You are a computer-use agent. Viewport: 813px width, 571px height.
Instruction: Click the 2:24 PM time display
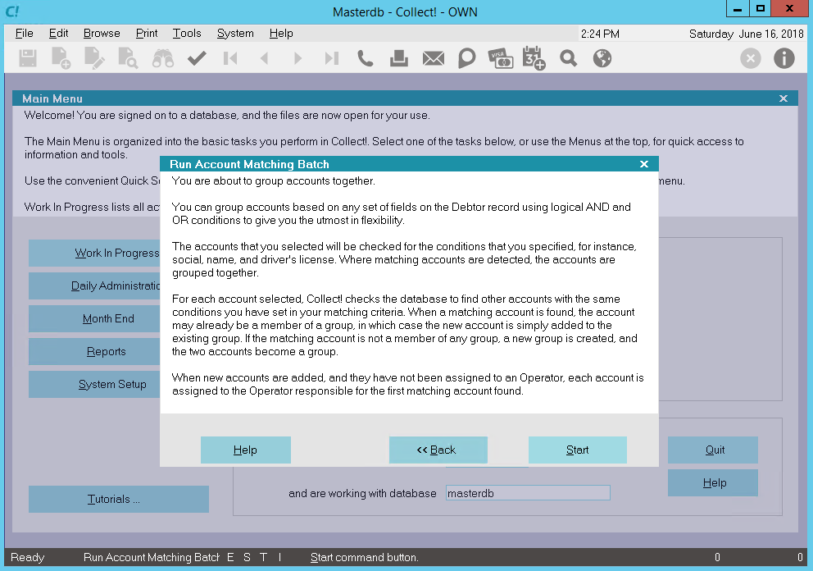(600, 34)
